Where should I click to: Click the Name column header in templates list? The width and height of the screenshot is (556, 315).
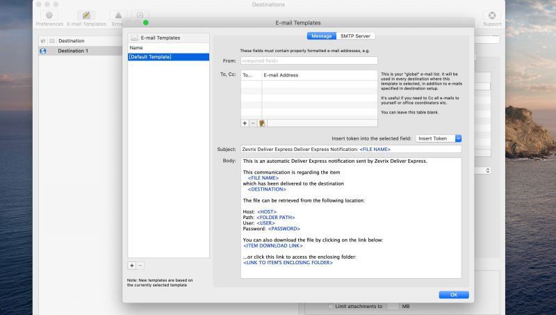coord(168,47)
